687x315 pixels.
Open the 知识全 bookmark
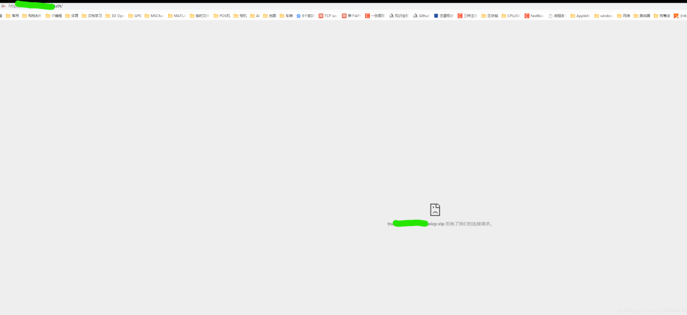coord(399,16)
